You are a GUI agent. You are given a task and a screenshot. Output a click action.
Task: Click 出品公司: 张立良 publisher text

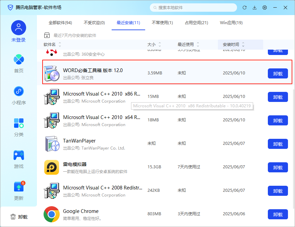coord(78,78)
